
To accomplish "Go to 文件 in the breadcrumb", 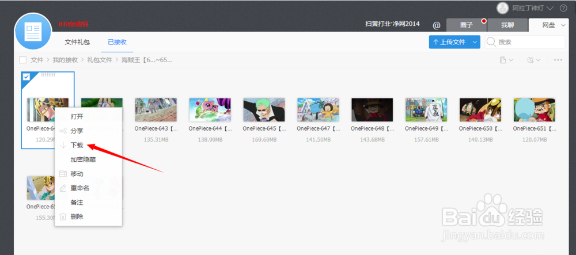I will tap(37, 60).
